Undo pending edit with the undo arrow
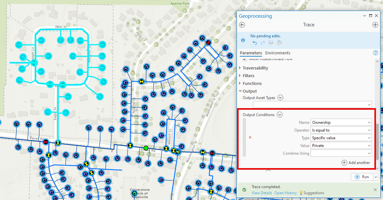The image size is (383, 200). point(255,43)
